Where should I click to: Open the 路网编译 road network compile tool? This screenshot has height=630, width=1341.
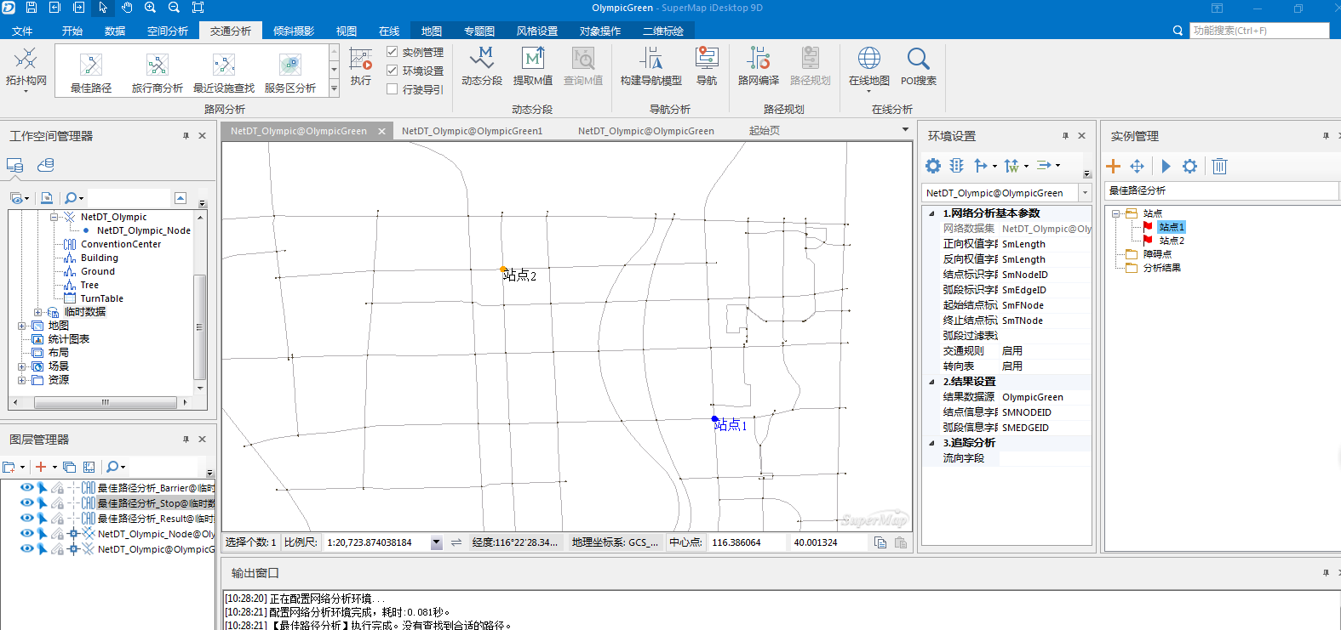tap(759, 67)
